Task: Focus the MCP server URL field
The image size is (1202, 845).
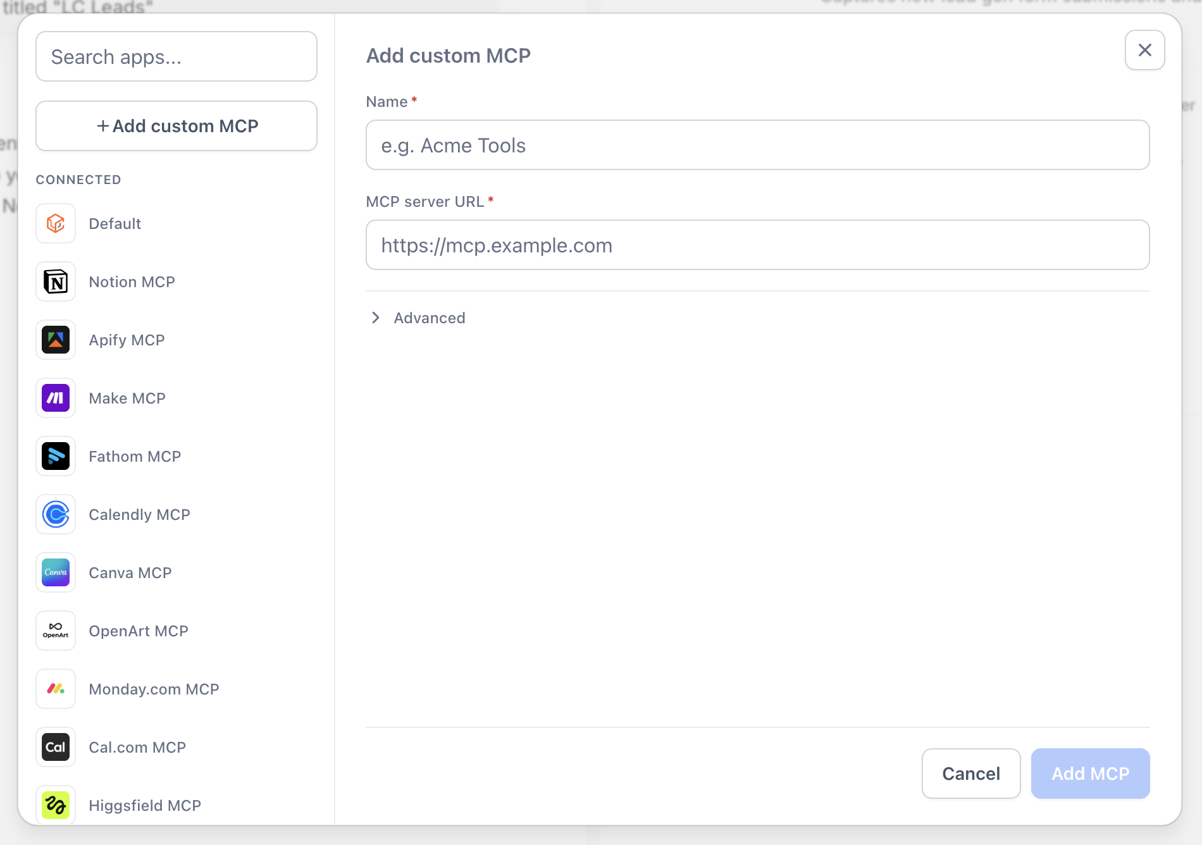Action: tap(758, 245)
